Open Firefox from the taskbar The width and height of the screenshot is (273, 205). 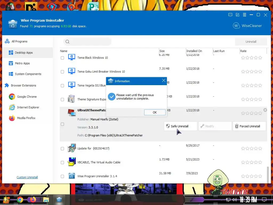pos(33,199)
